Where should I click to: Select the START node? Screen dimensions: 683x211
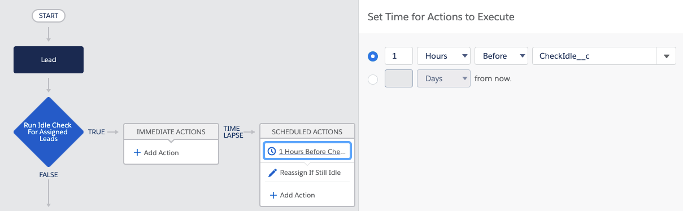(49, 16)
